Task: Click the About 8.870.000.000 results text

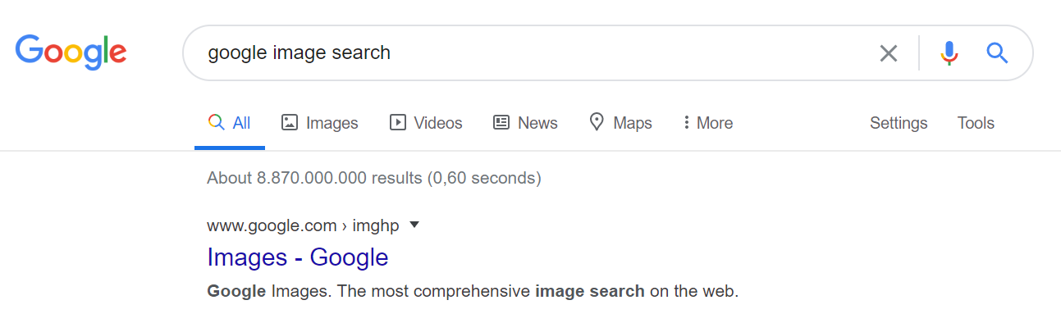Action: pyautogui.click(x=374, y=178)
